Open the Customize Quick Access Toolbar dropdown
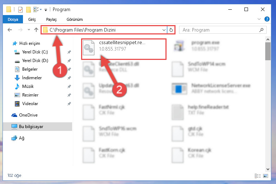Screen dimensions: 276x184 pos(46,10)
